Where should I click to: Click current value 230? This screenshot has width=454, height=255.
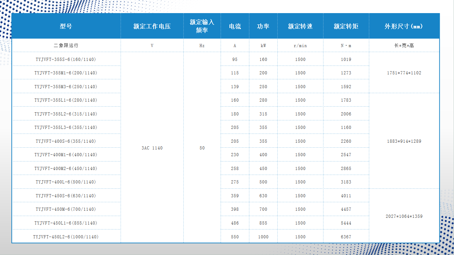click(235, 155)
